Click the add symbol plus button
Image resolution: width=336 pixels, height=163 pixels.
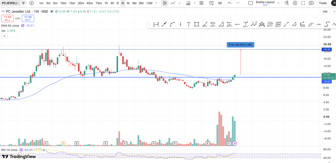click(31, 3)
